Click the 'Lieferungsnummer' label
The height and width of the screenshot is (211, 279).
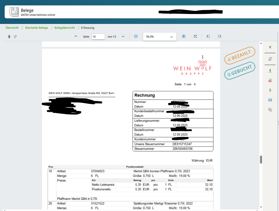tap(147, 121)
